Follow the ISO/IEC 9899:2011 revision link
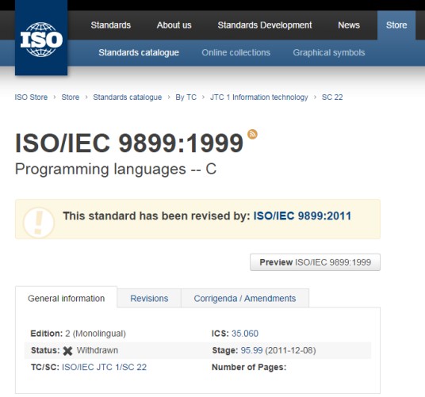Screen dimensions: 425x397 (302, 216)
